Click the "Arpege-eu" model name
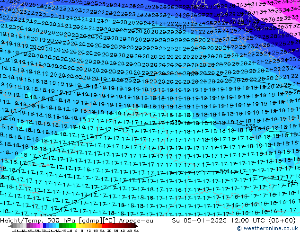This screenshot has height=232, width=300. click(x=136, y=221)
